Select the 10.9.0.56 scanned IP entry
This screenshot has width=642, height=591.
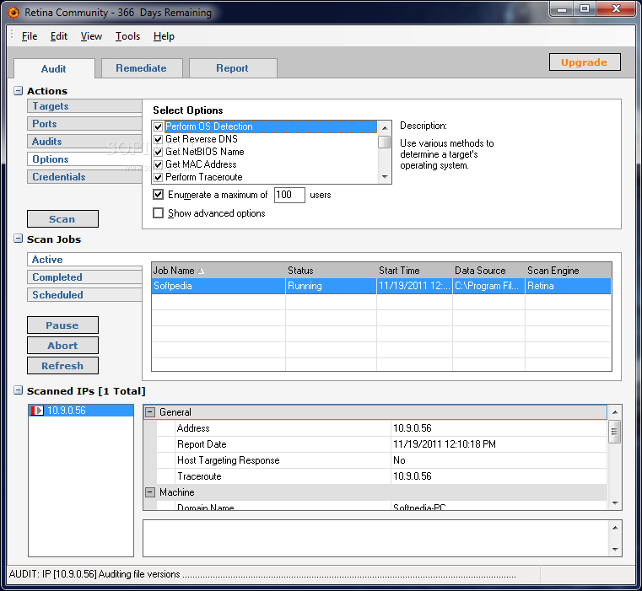click(81, 411)
